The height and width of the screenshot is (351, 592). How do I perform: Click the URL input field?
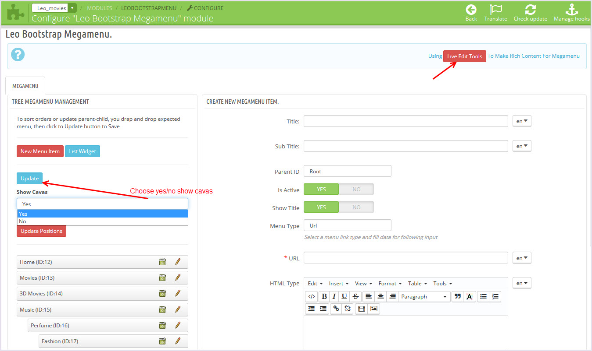406,258
